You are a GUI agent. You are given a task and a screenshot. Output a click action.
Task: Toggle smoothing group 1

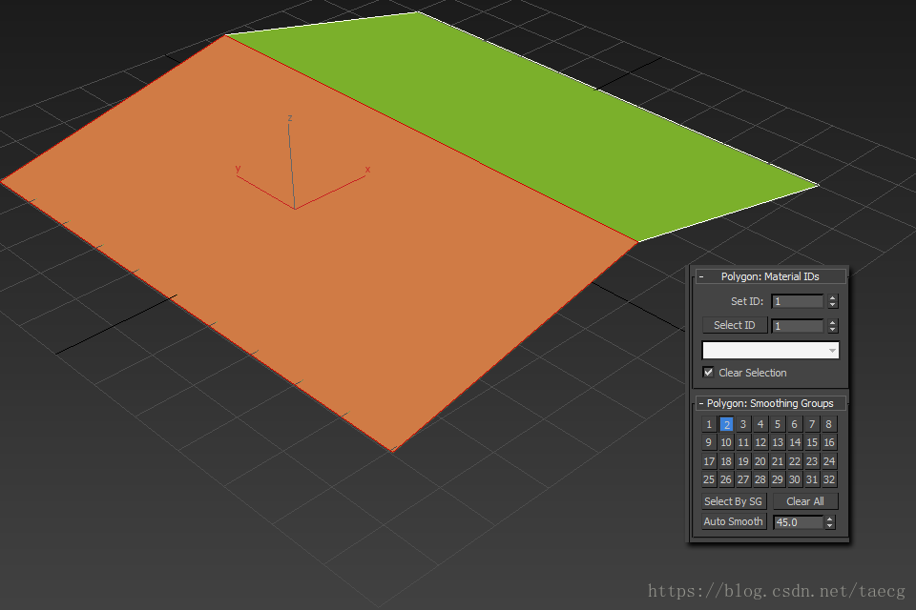(709, 424)
